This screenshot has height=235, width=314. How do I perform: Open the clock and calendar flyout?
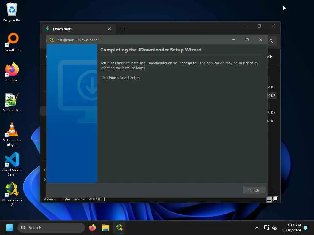pyautogui.click(x=291, y=228)
